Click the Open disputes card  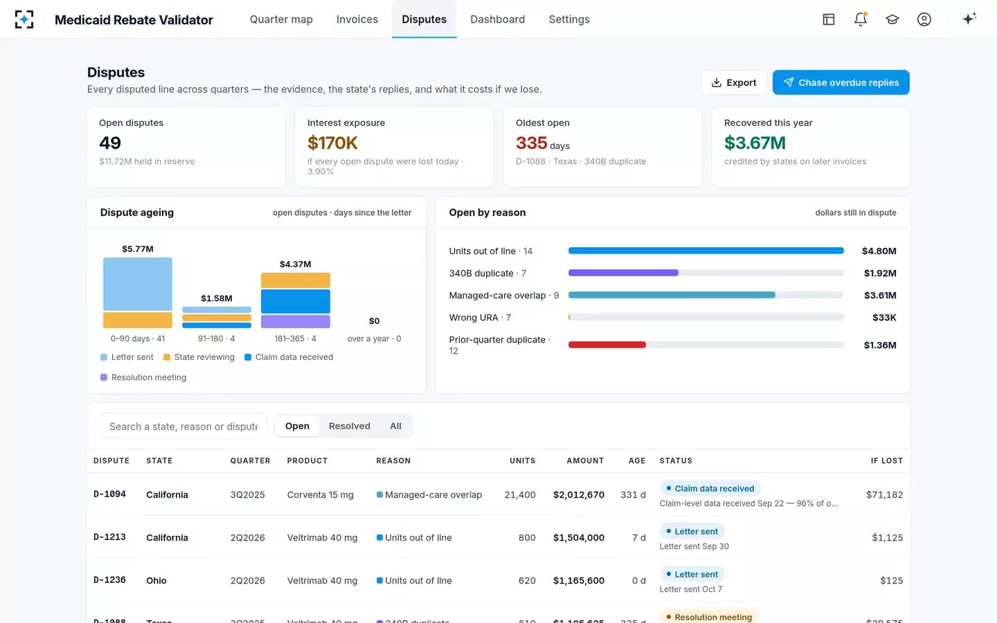click(186, 147)
